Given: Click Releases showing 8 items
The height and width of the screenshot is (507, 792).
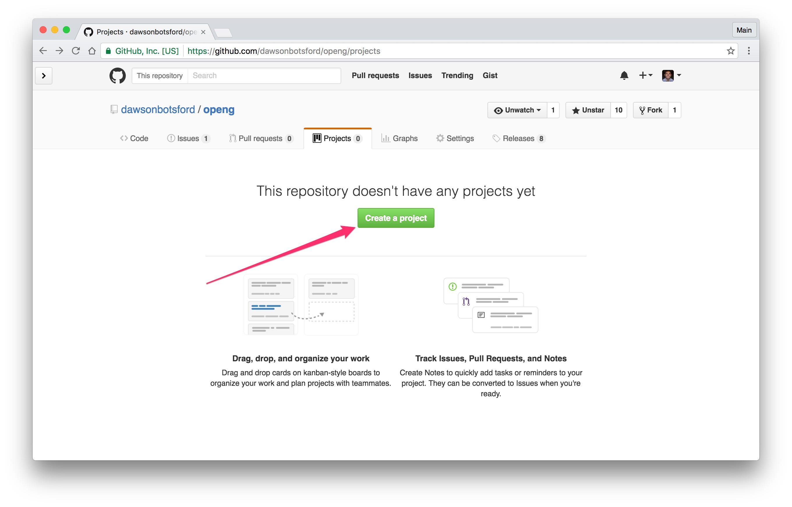Looking at the screenshot, I should [x=519, y=138].
